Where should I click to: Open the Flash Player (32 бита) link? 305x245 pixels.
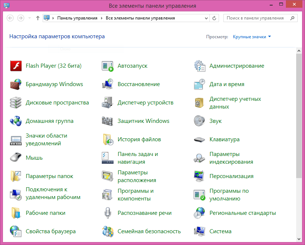click(x=54, y=66)
